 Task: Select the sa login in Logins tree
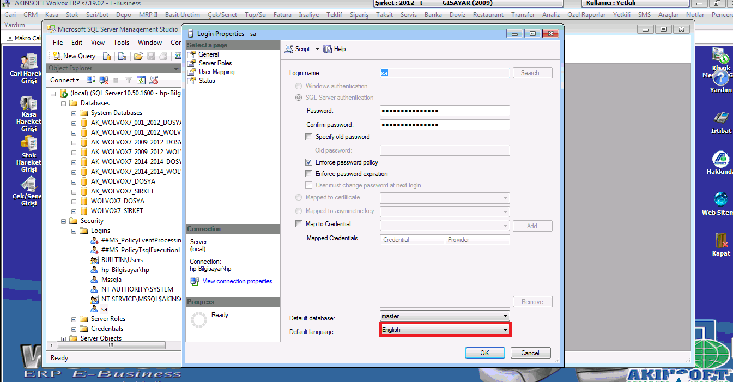[x=104, y=309]
